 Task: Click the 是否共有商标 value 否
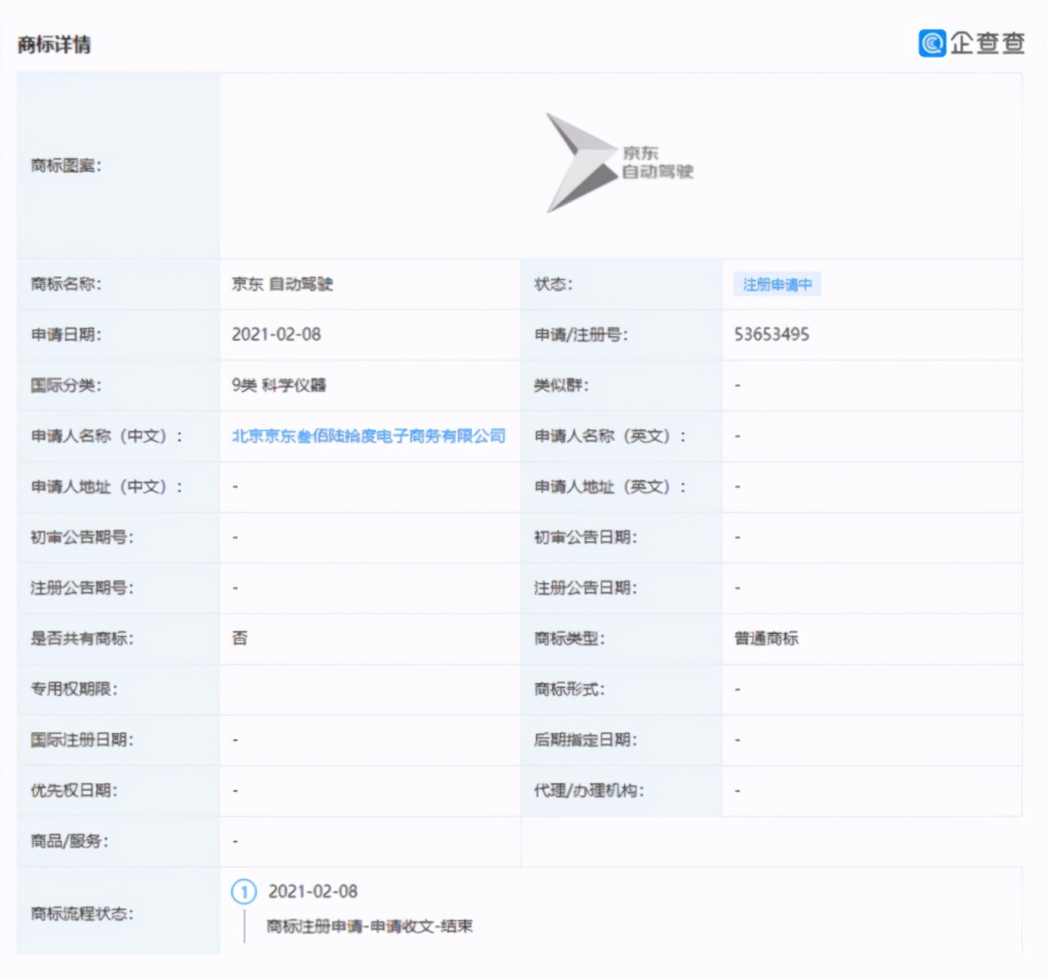236,639
